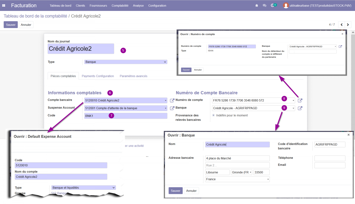The width and height of the screenshot is (355, 204).
Task: Open external link beside Banque in Numéro de compte popup
Action: (x=340, y=46)
